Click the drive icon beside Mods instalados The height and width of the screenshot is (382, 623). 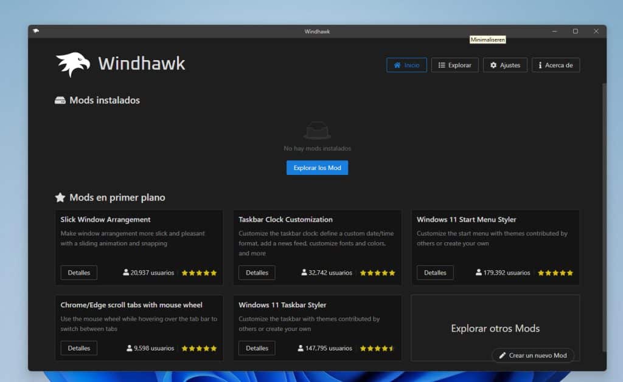coord(60,100)
